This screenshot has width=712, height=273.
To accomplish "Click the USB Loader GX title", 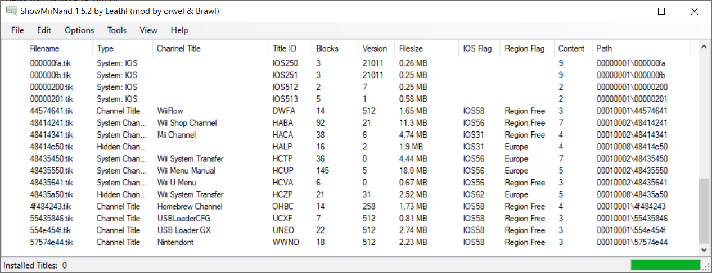I will 183,230.
